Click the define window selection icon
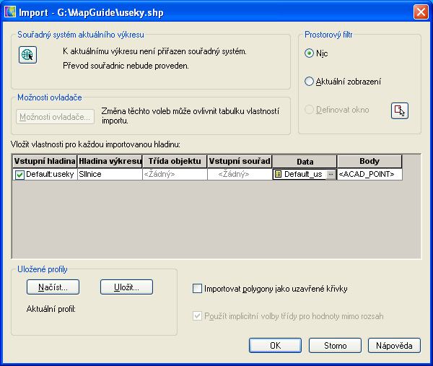The width and height of the screenshot is (433, 366). (400, 110)
